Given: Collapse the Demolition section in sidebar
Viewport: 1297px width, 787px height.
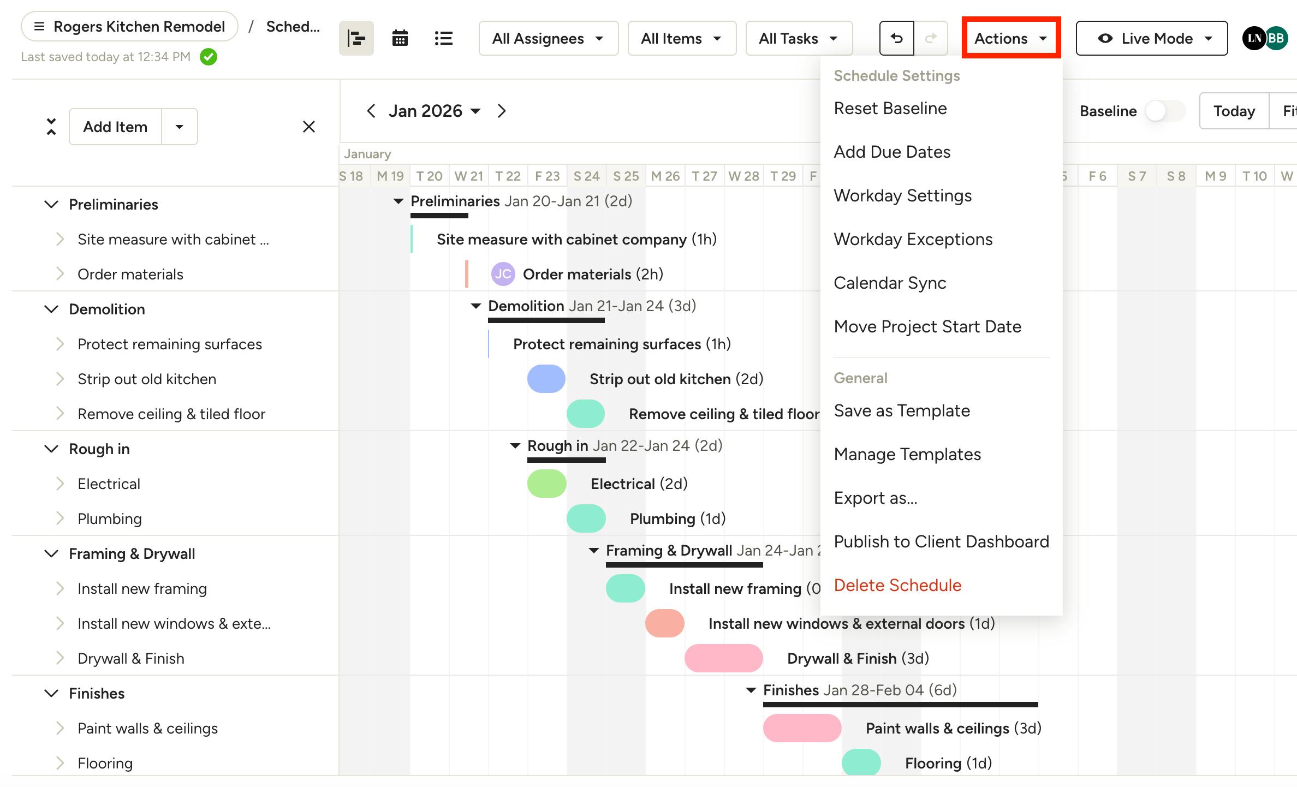Looking at the screenshot, I should tap(51, 309).
